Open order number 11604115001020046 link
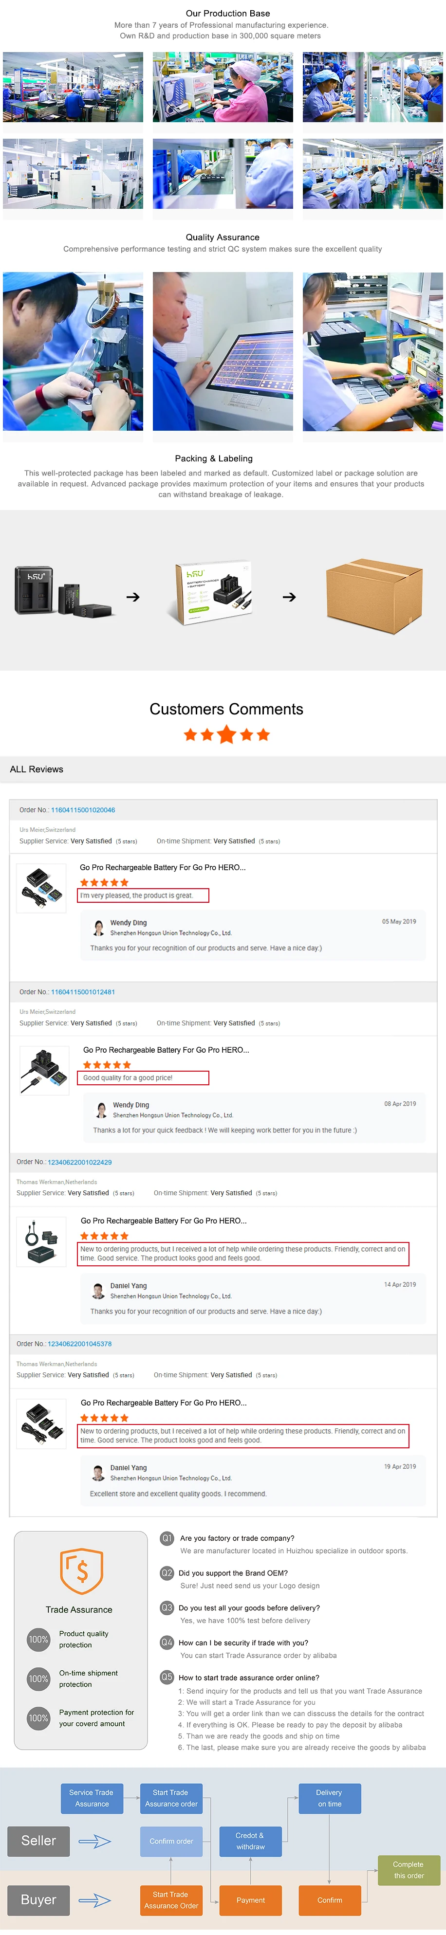This screenshot has width=446, height=1935. pyautogui.click(x=83, y=810)
